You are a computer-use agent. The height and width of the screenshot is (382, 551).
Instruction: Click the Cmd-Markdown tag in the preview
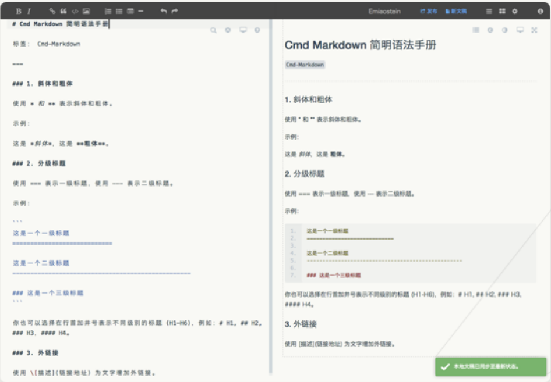pyautogui.click(x=305, y=65)
